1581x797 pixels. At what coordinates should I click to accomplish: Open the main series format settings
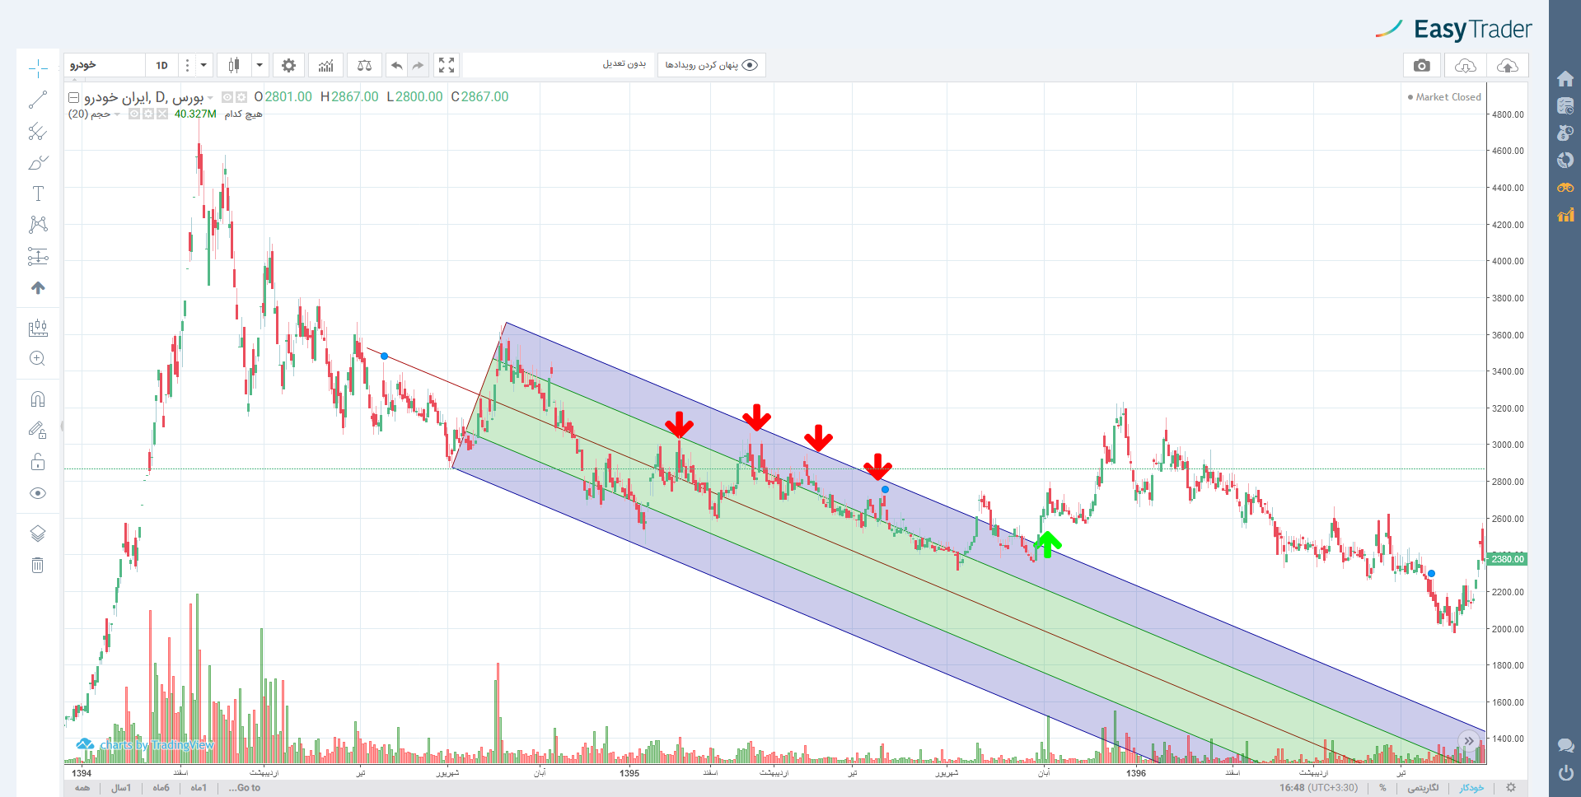coord(241,97)
